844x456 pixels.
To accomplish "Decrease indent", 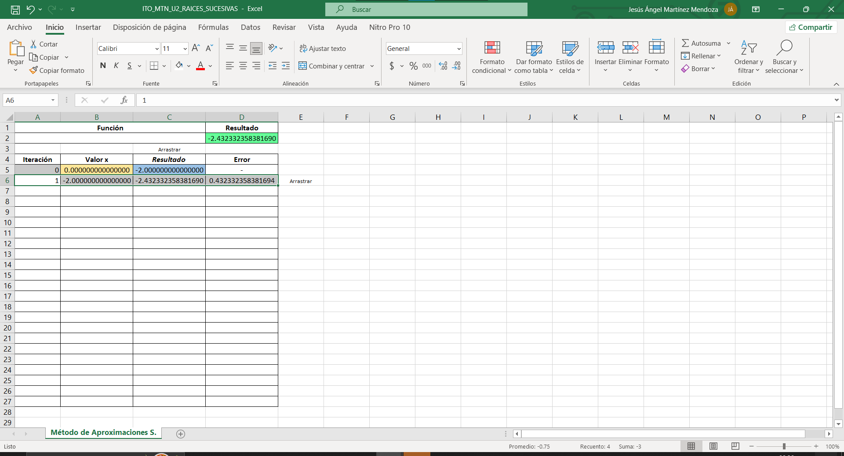I will pyautogui.click(x=273, y=66).
